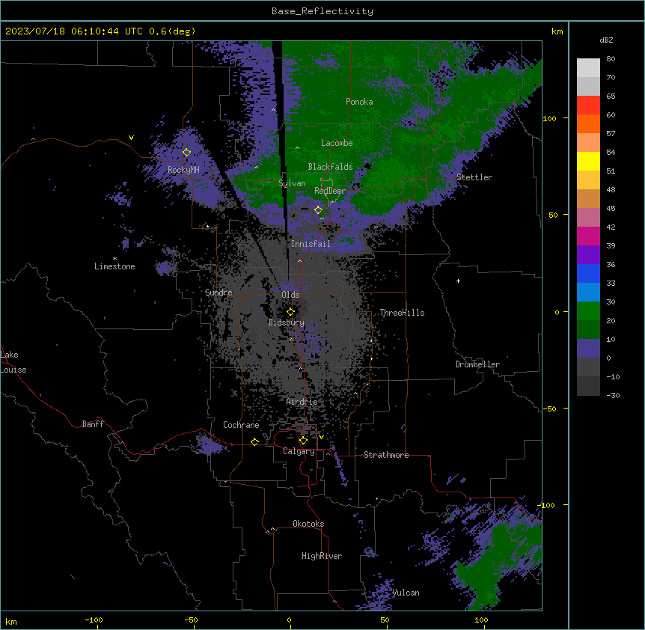Pick the bright yellow 51-54 dBZ legend swatch
Viewport: 645px width, 630px height.
(588, 162)
